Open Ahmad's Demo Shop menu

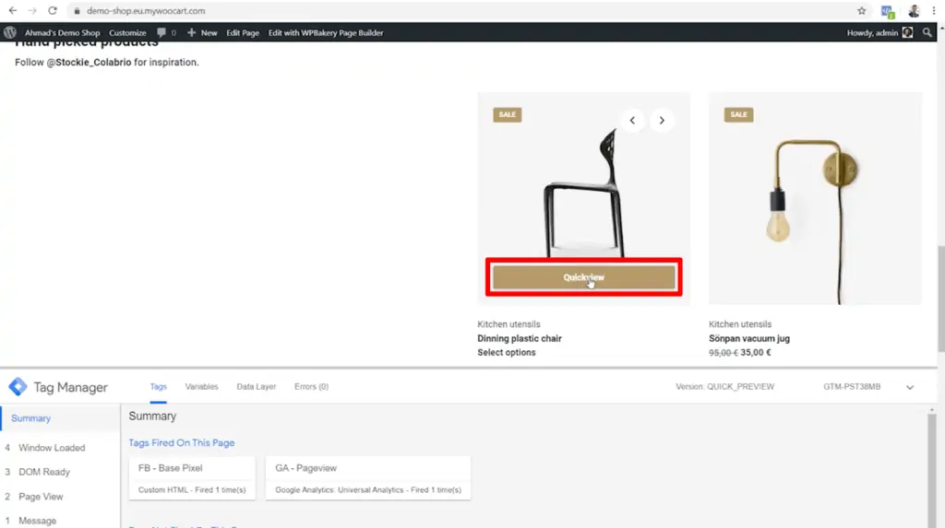click(x=62, y=32)
